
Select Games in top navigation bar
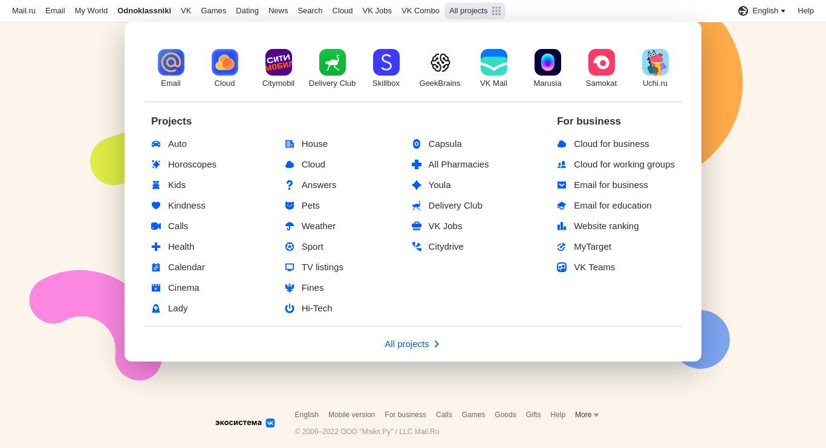click(x=213, y=11)
